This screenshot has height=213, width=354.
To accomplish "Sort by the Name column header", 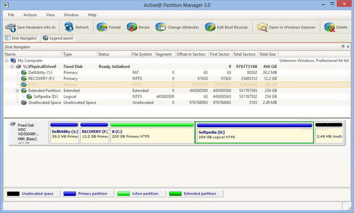I will click(33, 54).
